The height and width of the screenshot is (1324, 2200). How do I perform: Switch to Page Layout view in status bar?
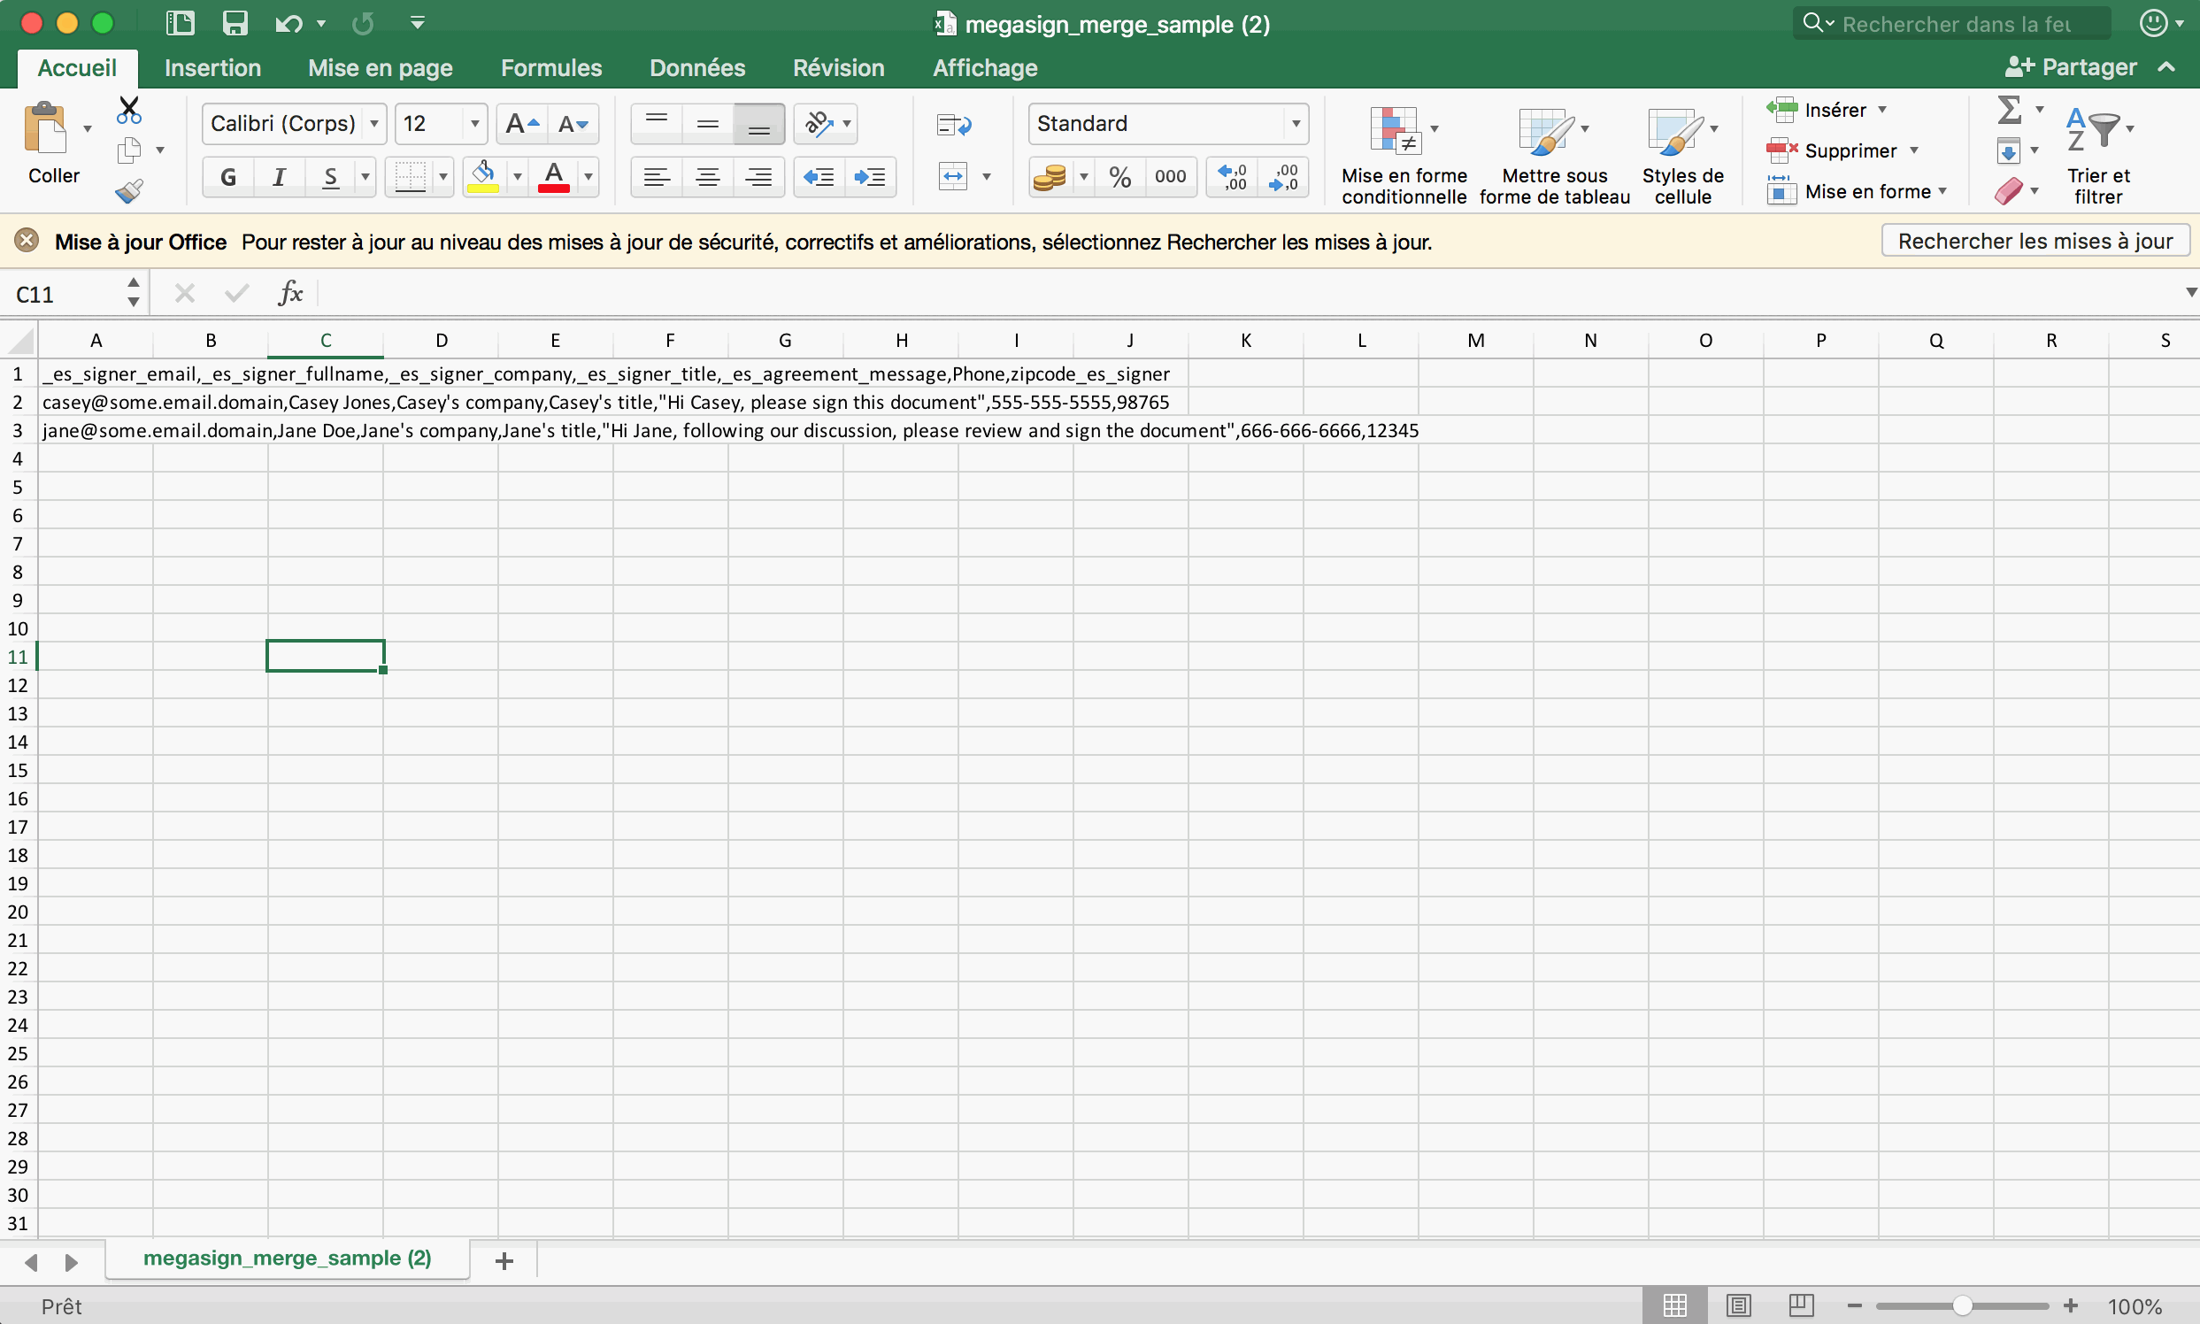tap(1738, 1306)
